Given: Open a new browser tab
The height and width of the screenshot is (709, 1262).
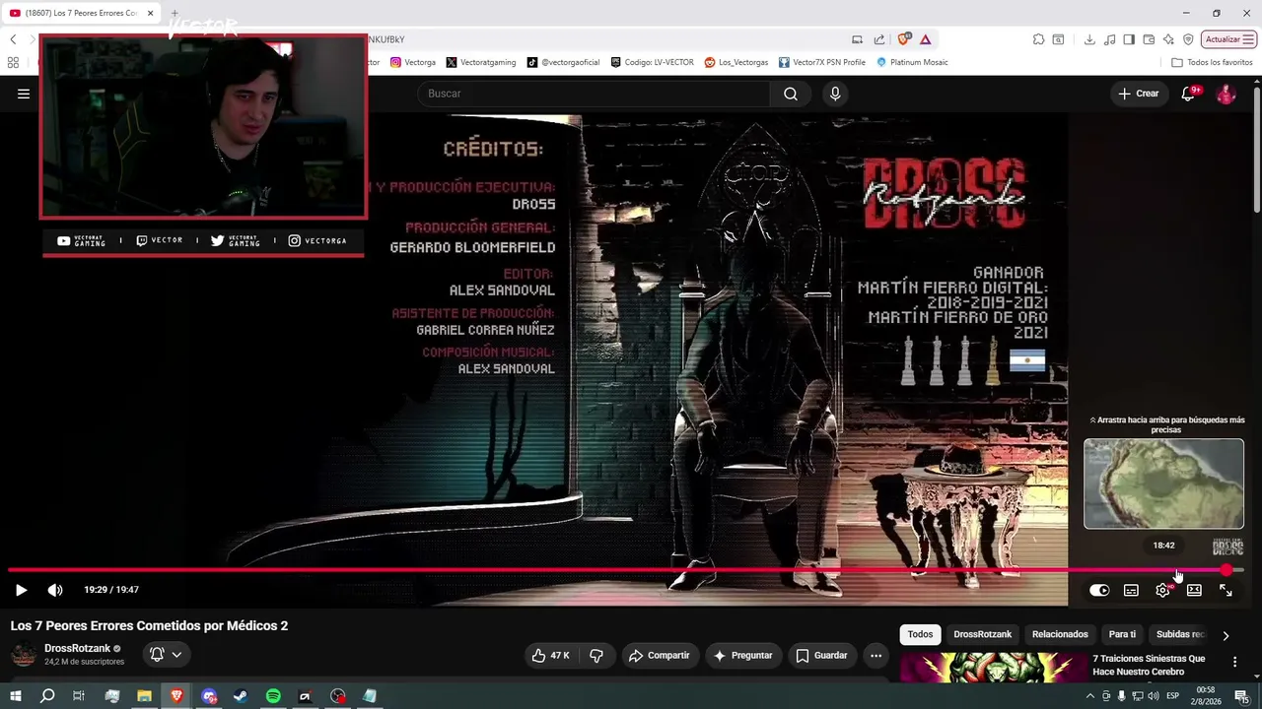Looking at the screenshot, I should (175, 13).
